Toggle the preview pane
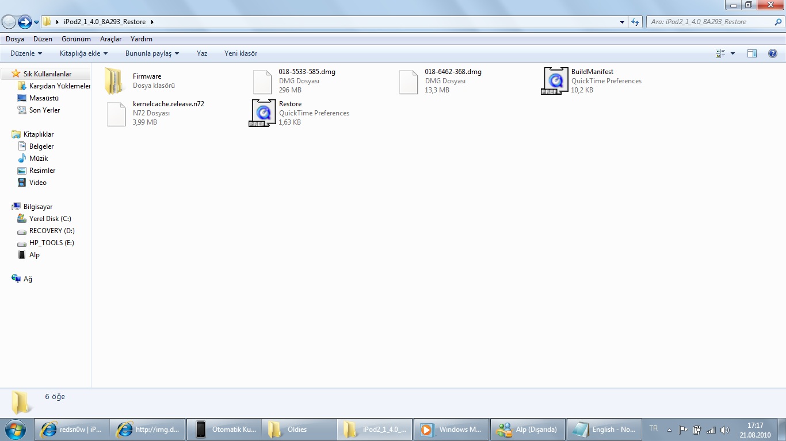The height and width of the screenshot is (441, 786). [x=752, y=53]
